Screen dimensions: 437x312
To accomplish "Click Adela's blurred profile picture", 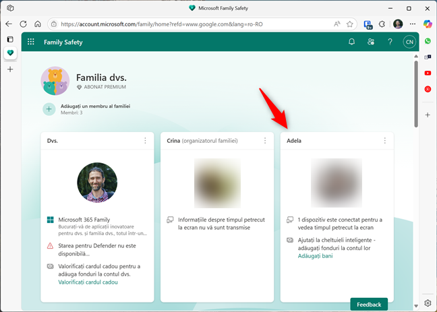I will [337, 183].
